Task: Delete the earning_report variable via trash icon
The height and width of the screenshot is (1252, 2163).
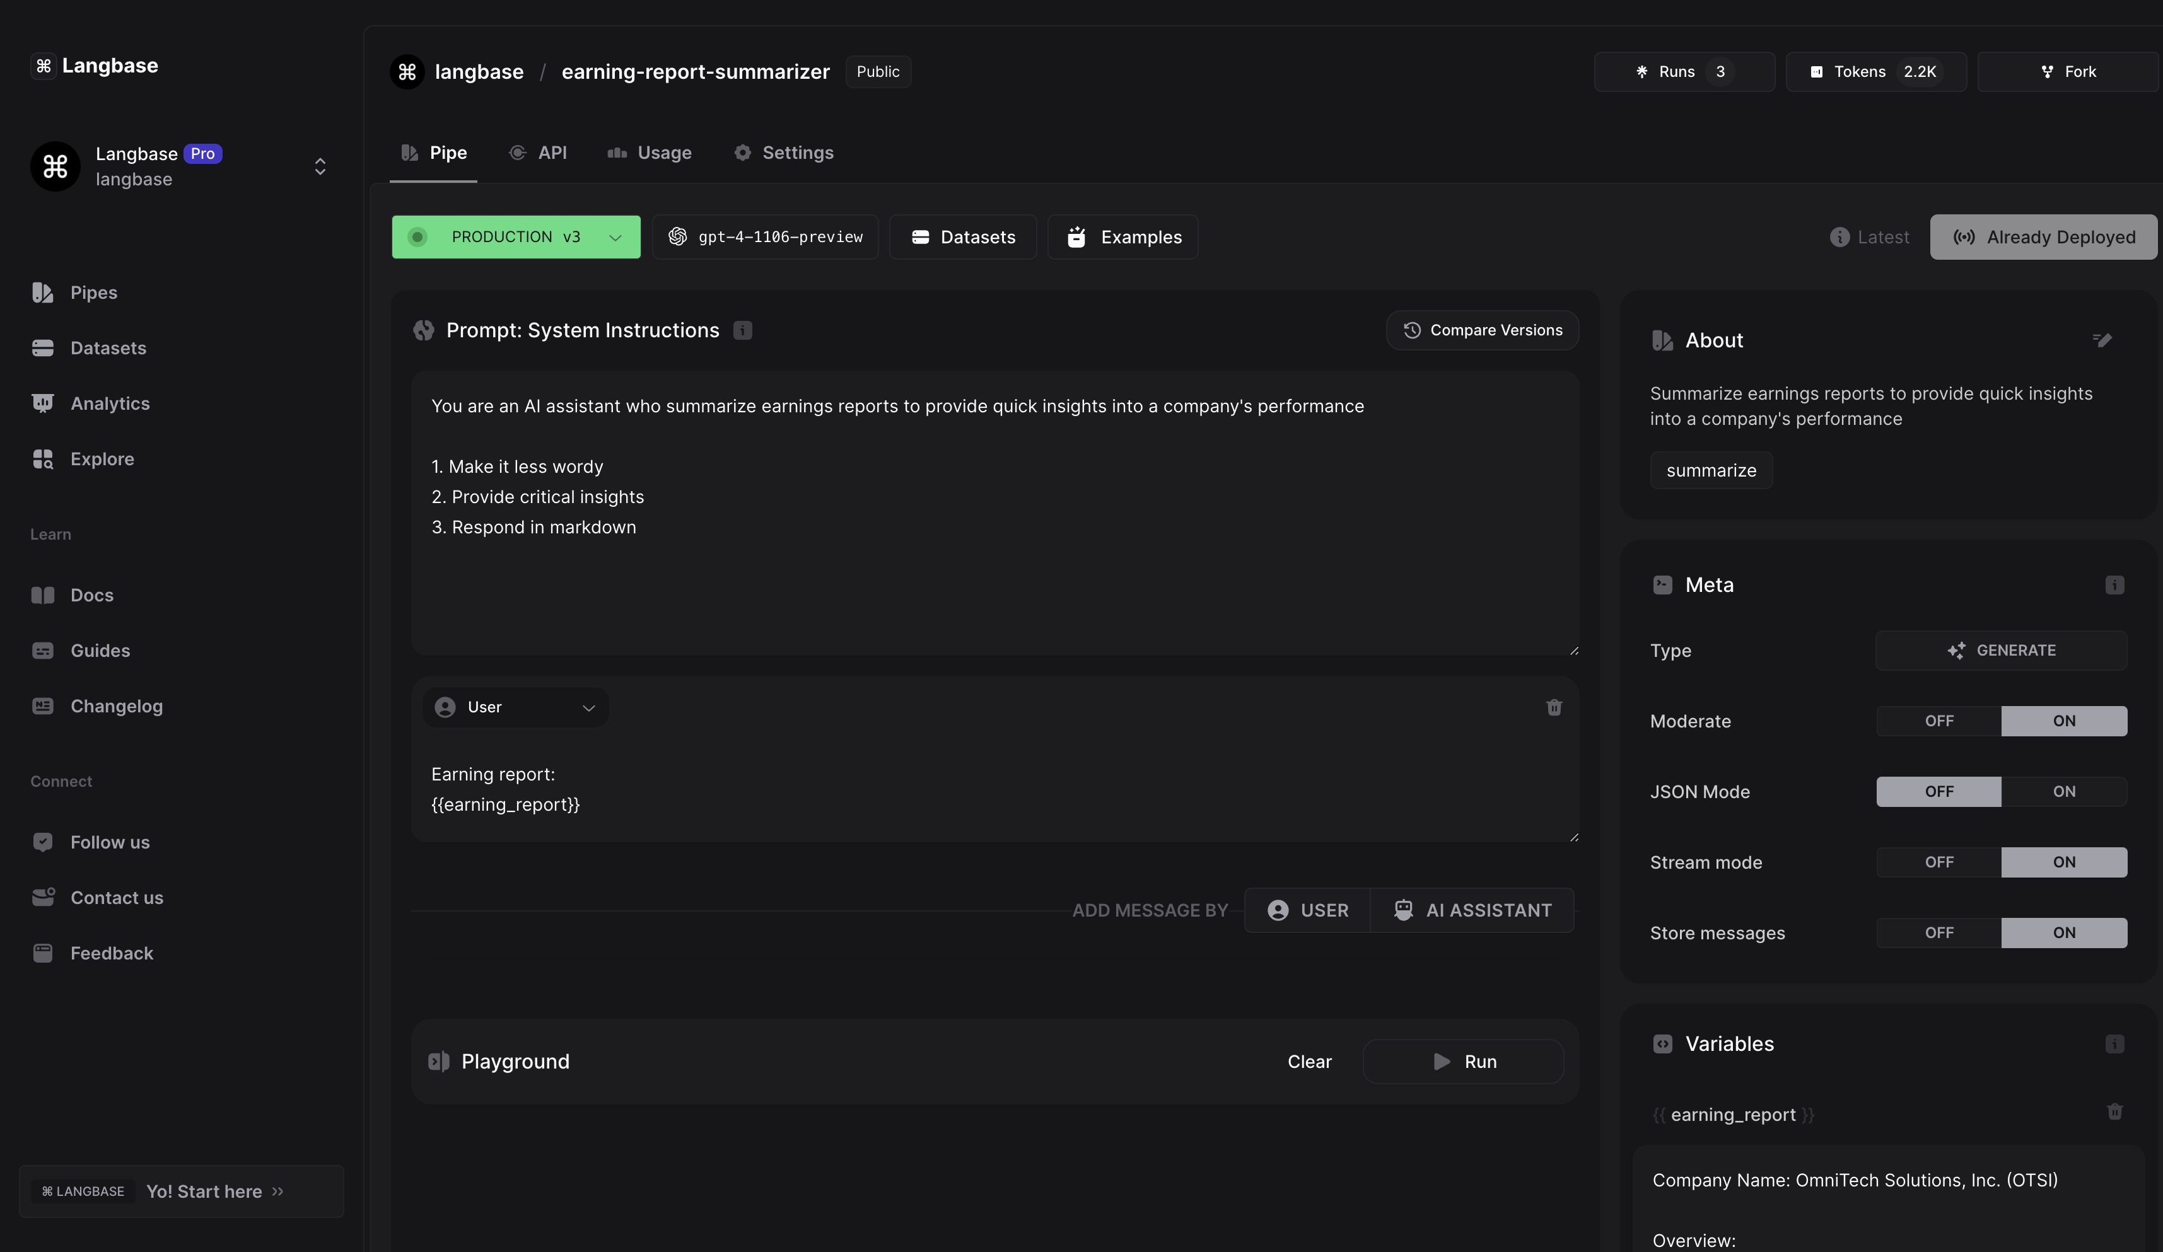Action: (2114, 1112)
